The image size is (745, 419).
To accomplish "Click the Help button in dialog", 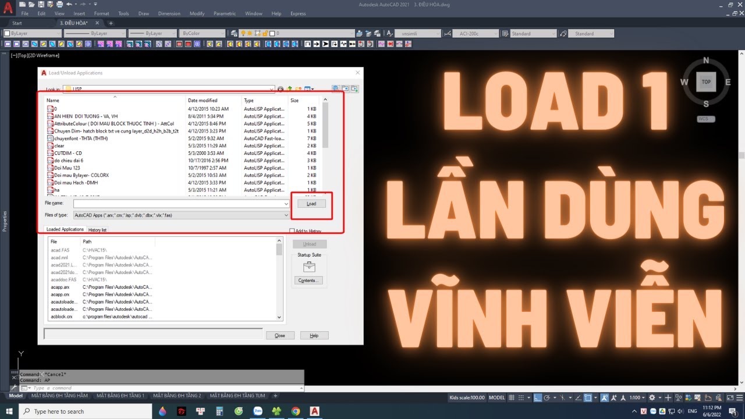I will click(x=314, y=336).
